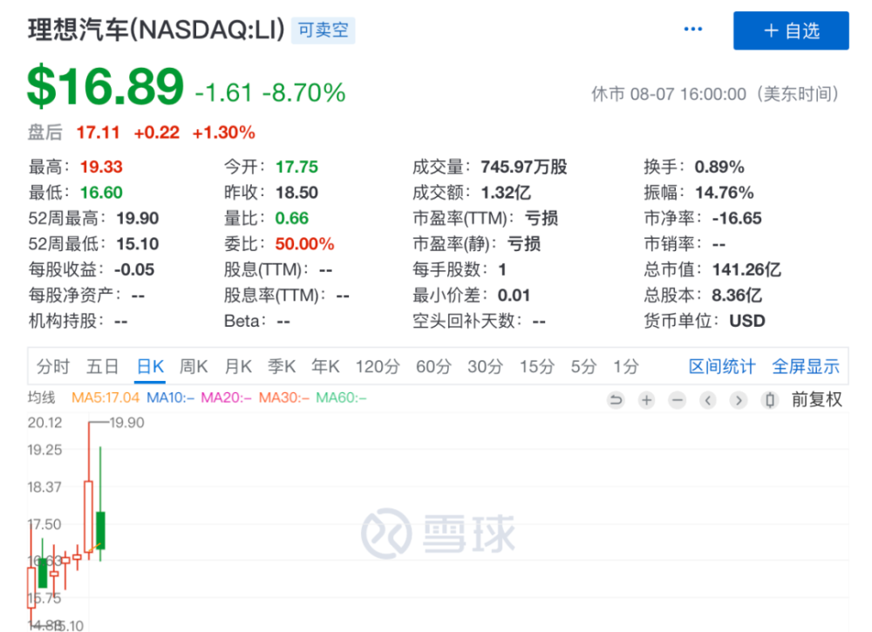Click the after-hours price 17.11
872x632 pixels.
pos(98,133)
